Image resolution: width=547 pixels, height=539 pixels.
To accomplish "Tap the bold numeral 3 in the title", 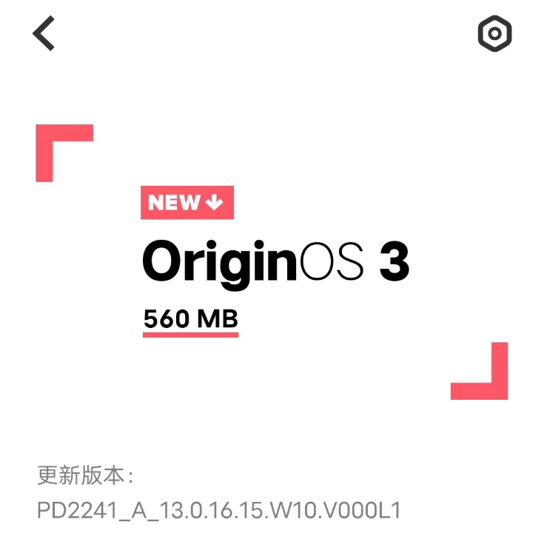I will [395, 261].
